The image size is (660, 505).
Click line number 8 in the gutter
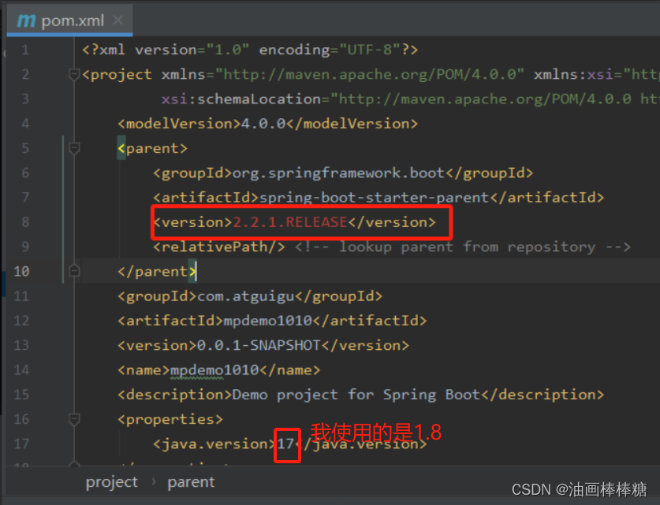pyautogui.click(x=24, y=221)
